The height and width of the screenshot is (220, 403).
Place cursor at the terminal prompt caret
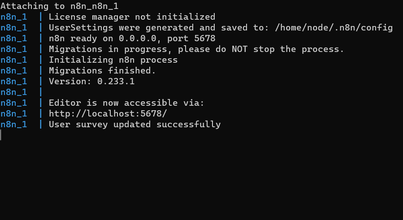[1, 135]
